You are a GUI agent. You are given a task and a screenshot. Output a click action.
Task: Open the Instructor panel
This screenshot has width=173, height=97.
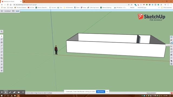pyautogui.click(x=171, y=40)
